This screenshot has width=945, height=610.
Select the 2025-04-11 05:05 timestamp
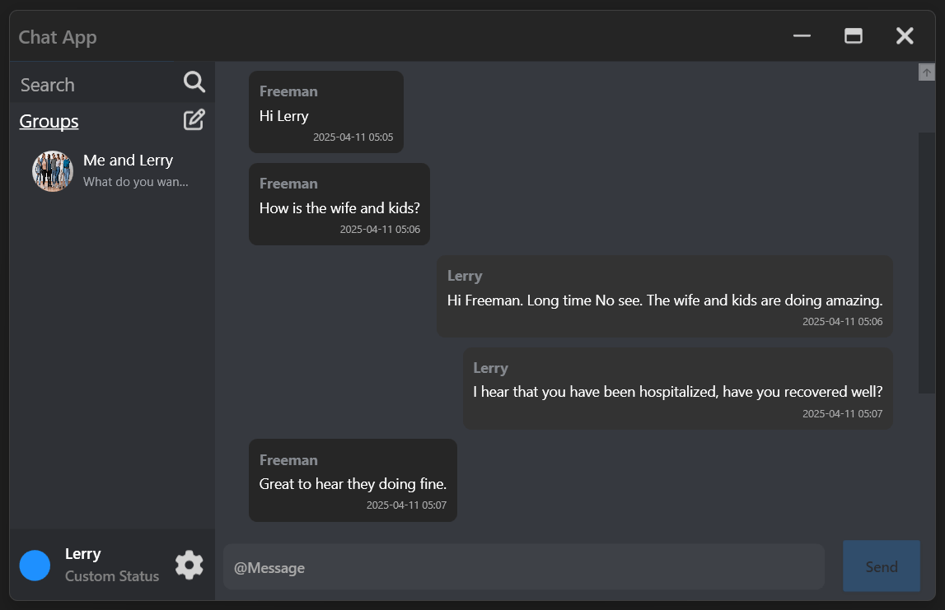click(x=353, y=137)
